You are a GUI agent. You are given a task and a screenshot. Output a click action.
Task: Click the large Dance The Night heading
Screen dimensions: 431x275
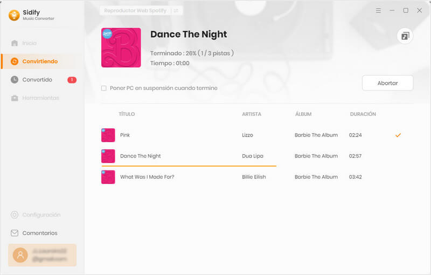tap(189, 35)
